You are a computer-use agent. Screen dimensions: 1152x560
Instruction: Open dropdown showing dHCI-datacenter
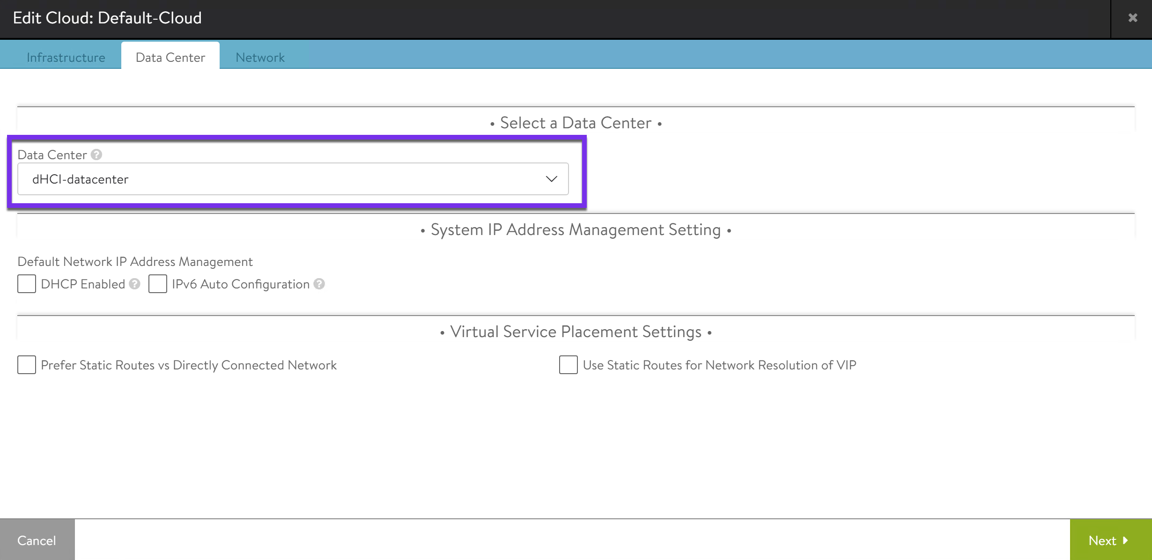(293, 179)
